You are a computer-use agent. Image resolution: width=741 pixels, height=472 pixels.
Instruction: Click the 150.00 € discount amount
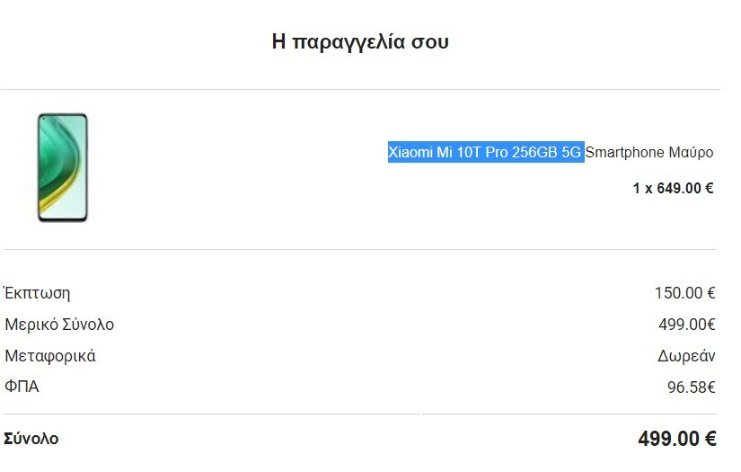[x=684, y=293]
